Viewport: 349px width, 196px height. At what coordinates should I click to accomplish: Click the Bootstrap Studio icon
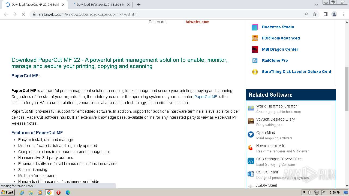click(x=255, y=27)
